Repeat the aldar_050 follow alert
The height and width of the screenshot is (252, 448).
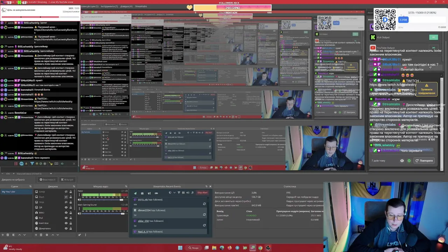coord(204,225)
